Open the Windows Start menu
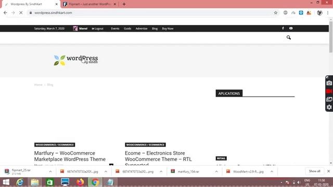 click(x=6, y=182)
